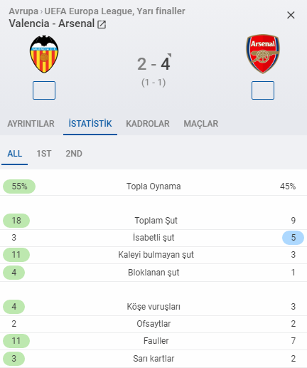Go to MAÇLAR tab
307x368 pixels.
pyautogui.click(x=201, y=124)
